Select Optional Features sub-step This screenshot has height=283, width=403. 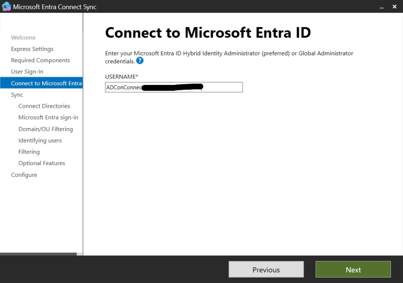(x=42, y=163)
